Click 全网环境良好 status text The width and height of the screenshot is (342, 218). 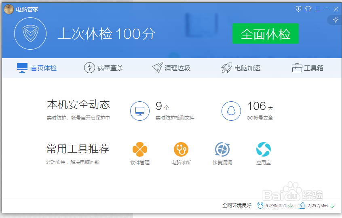237,205
